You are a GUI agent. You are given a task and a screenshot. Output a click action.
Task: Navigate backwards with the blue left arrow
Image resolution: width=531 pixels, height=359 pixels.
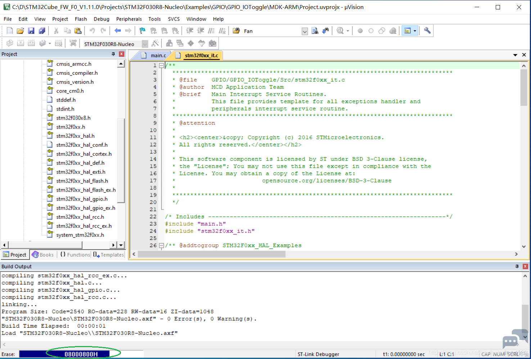point(117,31)
